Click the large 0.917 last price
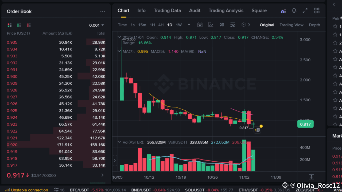Viewport: 342px width, 192px height. click(x=15, y=175)
